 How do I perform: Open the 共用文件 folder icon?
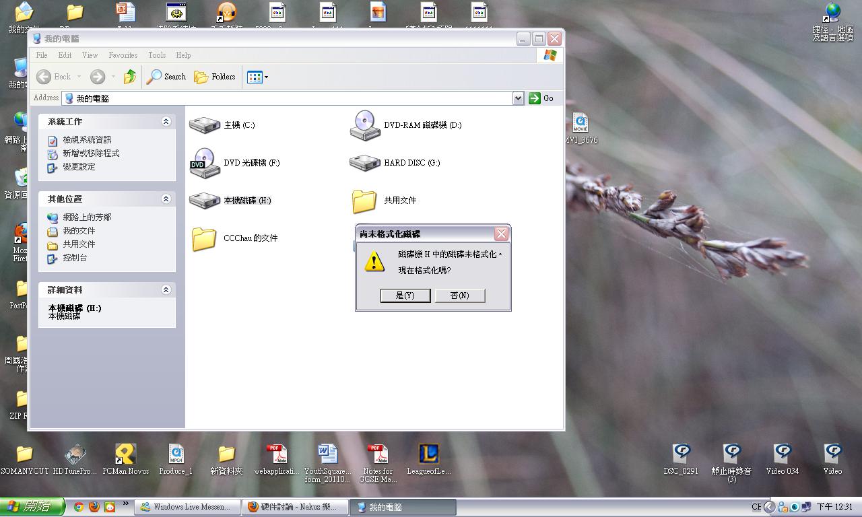click(364, 201)
